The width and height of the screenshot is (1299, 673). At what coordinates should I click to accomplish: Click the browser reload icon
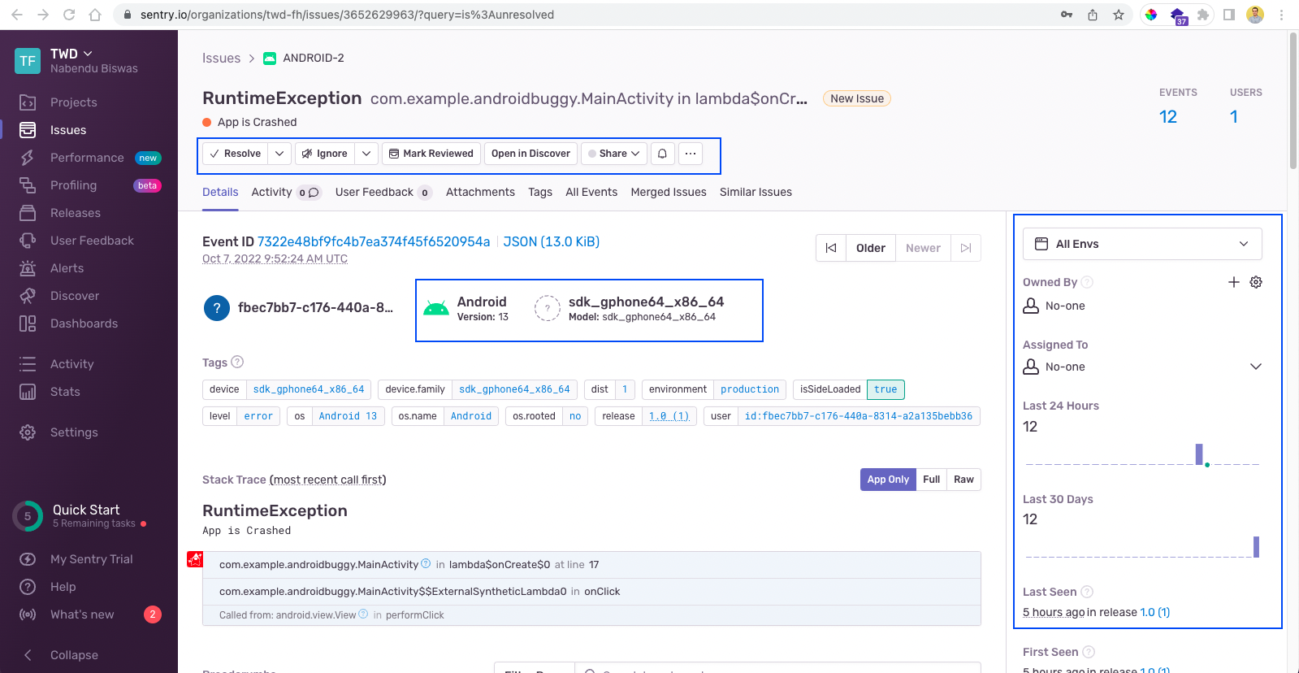[x=69, y=15]
